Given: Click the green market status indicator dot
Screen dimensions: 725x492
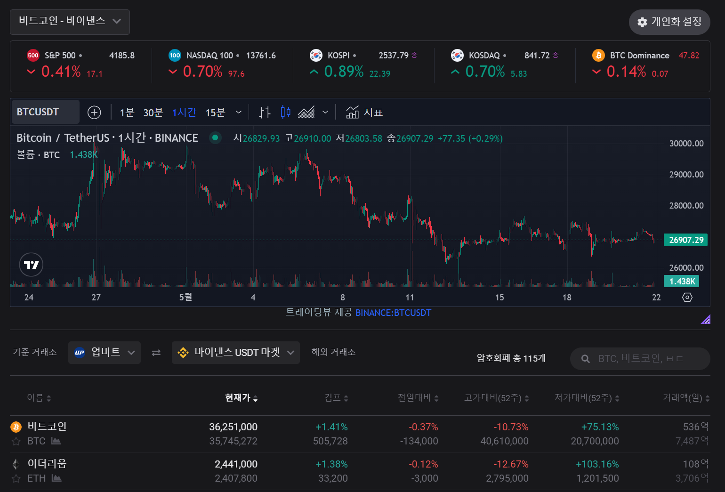Looking at the screenshot, I should coord(215,138).
